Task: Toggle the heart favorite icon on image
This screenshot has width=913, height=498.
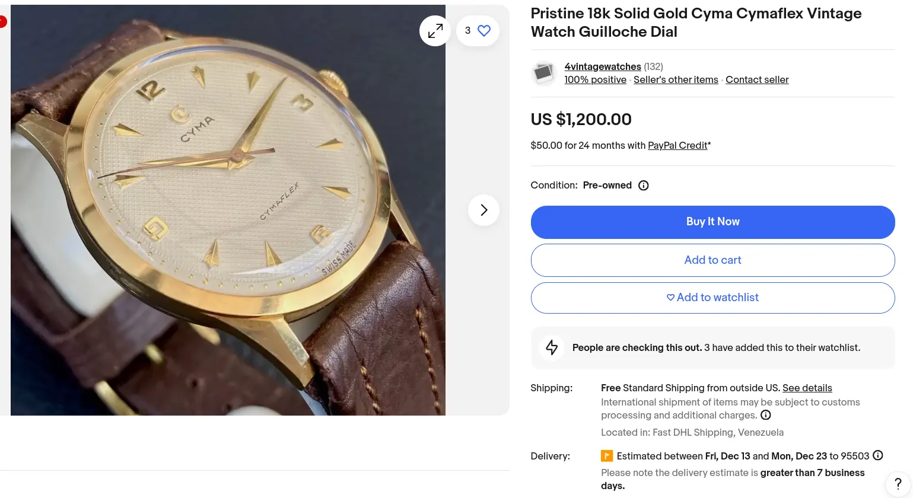Action: [484, 31]
